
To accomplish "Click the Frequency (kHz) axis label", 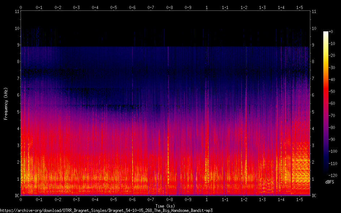I will 6,103.
